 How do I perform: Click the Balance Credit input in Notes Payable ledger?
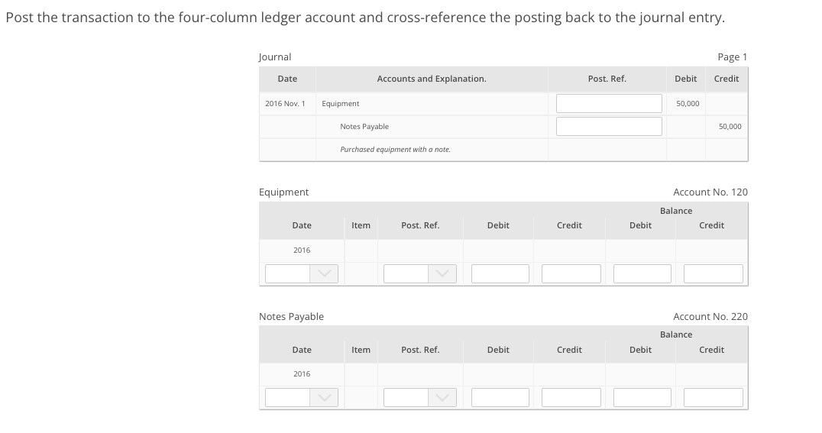[x=713, y=397]
